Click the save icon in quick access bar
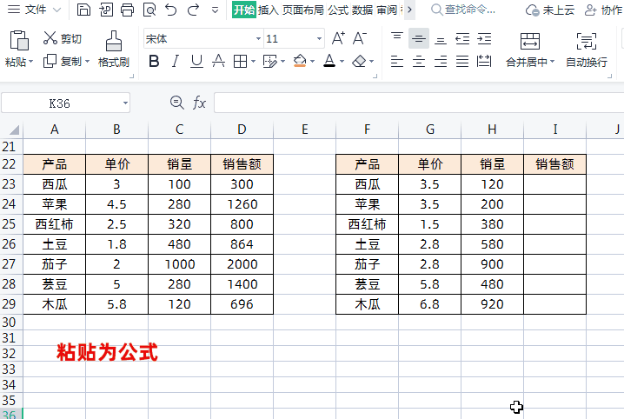The image size is (624, 419). 83,10
